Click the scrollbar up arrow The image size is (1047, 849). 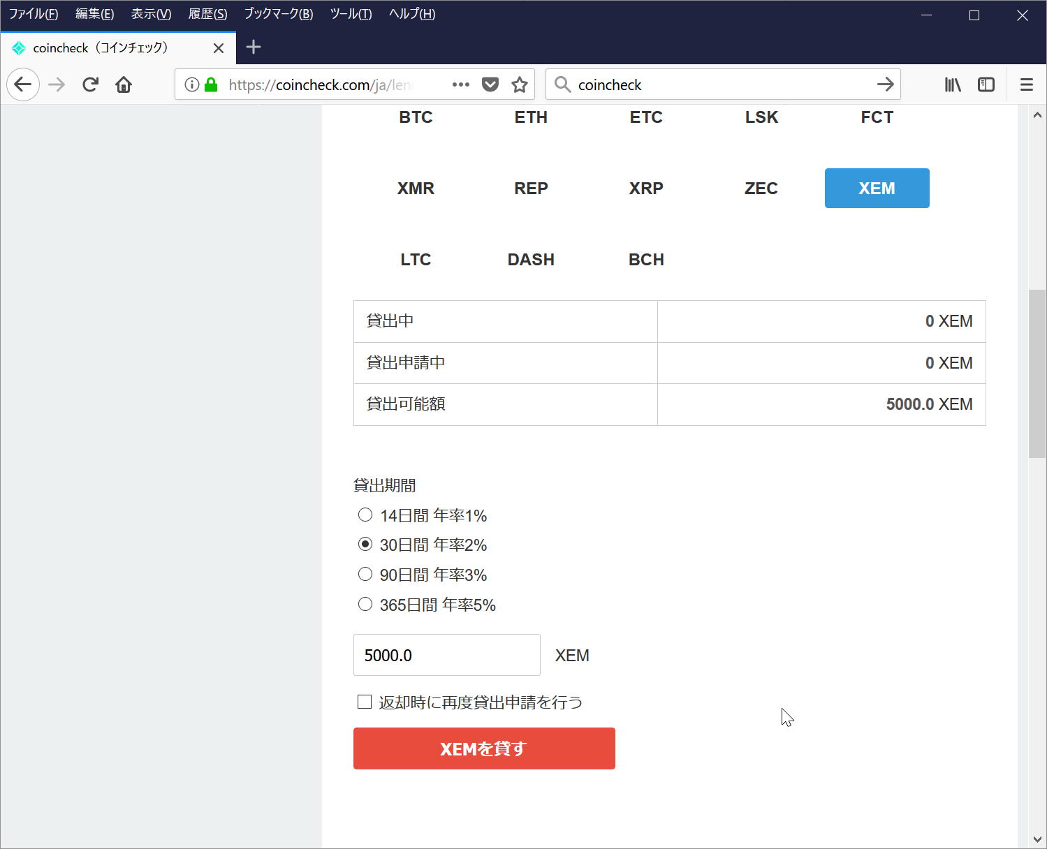[1037, 115]
